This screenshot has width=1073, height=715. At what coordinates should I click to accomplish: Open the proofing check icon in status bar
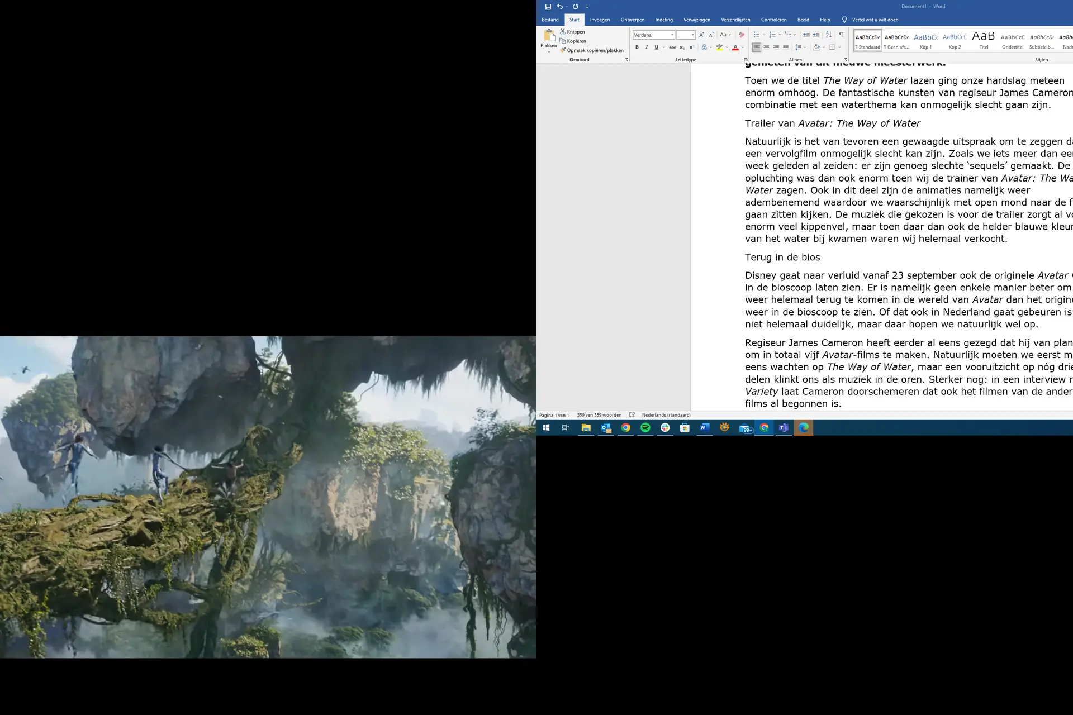click(x=632, y=415)
